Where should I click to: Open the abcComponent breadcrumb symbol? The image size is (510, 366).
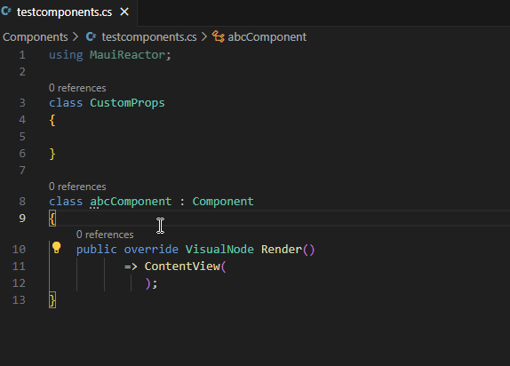pyautogui.click(x=267, y=36)
